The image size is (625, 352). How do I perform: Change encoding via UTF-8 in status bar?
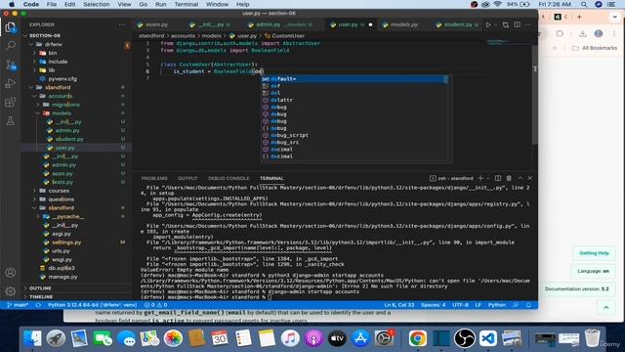pyautogui.click(x=460, y=305)
